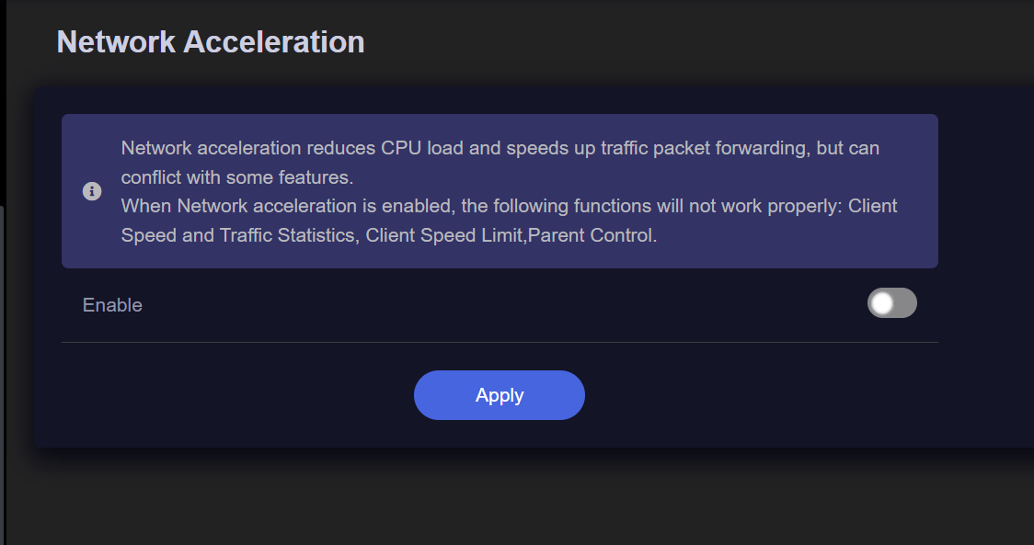The height and width of the screenshot is (545, 1034).
Task: Click "Client Speed Limit" in the notice
Action: (x=443, y=235)
